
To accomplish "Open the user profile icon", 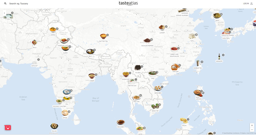I will 251,4.
